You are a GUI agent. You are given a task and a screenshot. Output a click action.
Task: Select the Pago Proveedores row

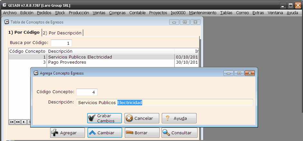(67, 62)
